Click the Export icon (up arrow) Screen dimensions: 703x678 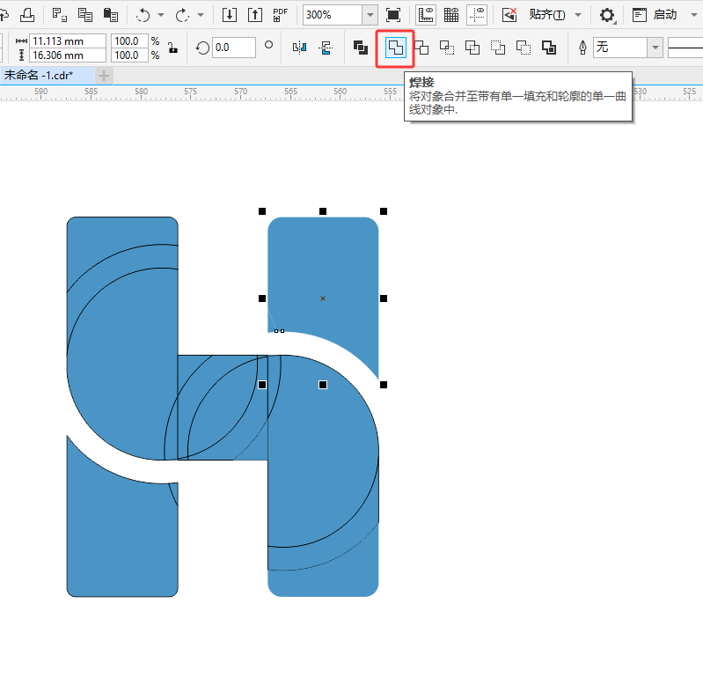[x=255, y=15]
